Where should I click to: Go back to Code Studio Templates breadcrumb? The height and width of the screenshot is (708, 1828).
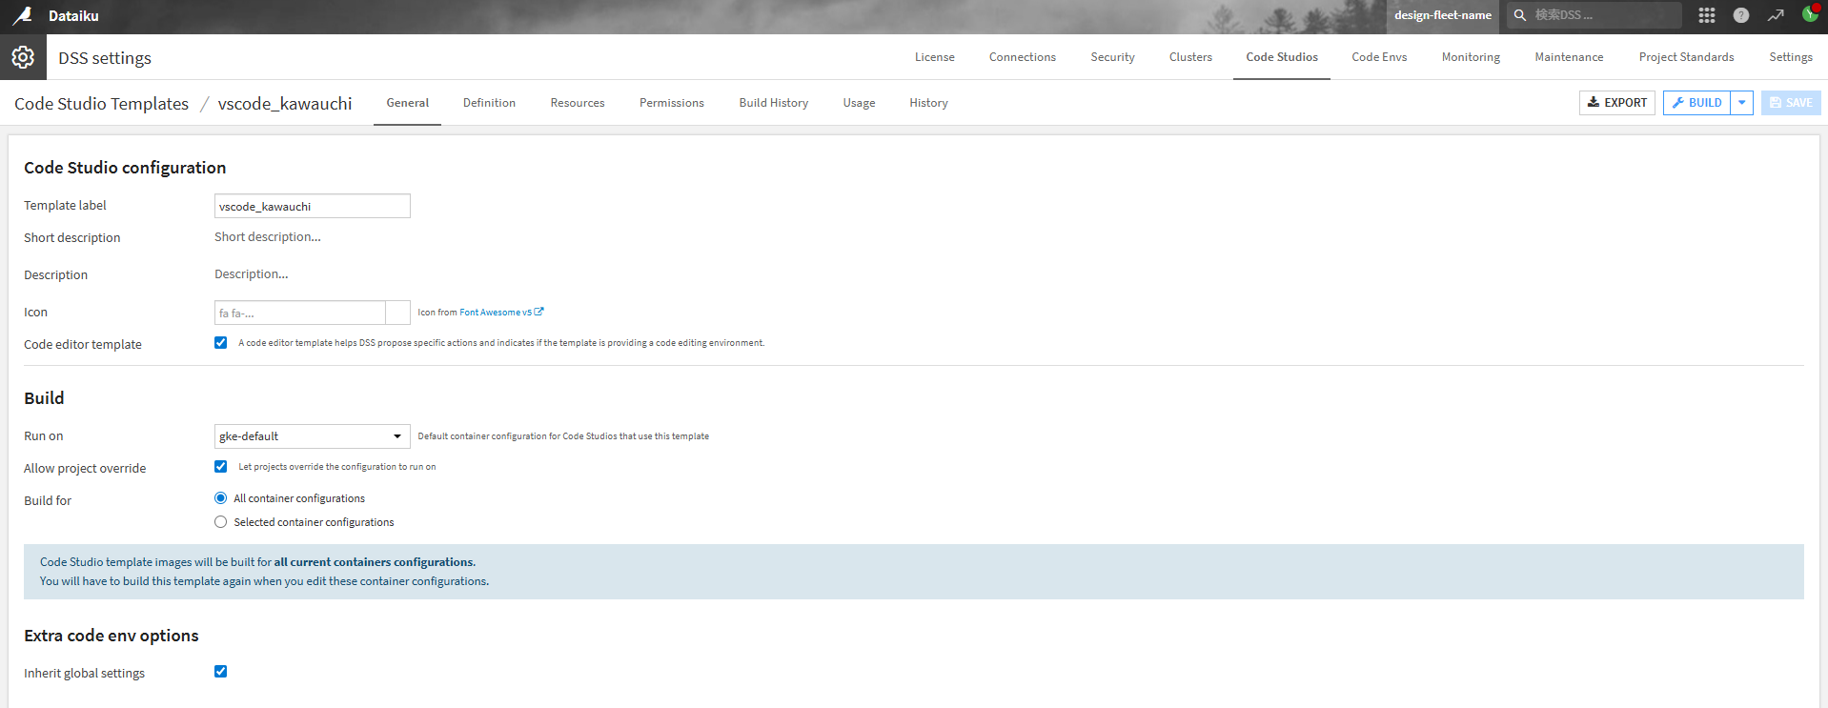click(x=101, y=104)
